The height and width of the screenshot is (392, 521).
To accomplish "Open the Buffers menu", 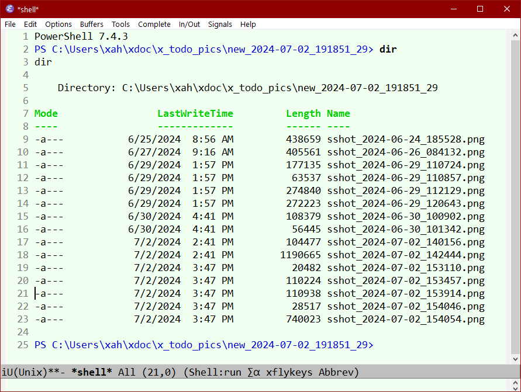I will (92, 24).
